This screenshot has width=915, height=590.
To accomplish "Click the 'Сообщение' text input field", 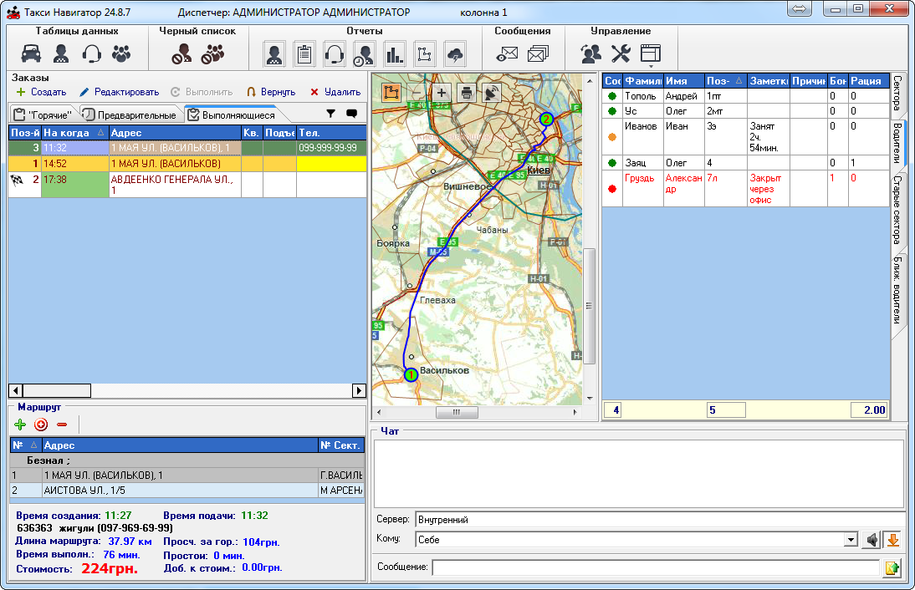I will (656, 568).
